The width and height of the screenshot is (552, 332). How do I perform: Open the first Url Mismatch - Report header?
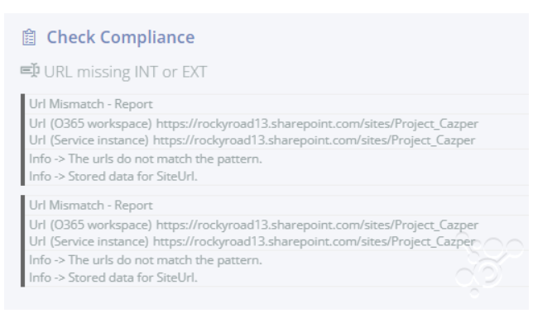point(91,104)
